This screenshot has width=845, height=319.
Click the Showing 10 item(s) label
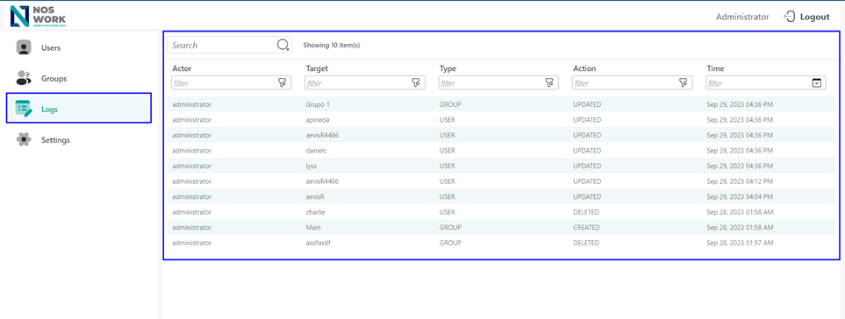[x=332, y=46]
